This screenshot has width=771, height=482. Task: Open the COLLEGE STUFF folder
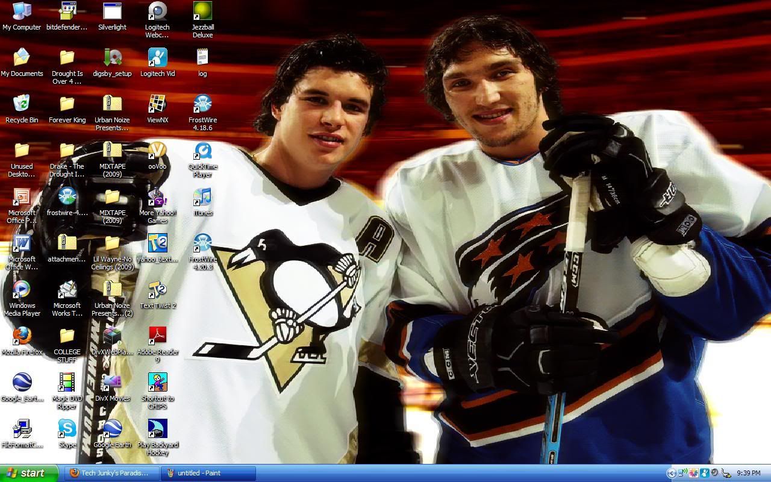tap(67, 345)
